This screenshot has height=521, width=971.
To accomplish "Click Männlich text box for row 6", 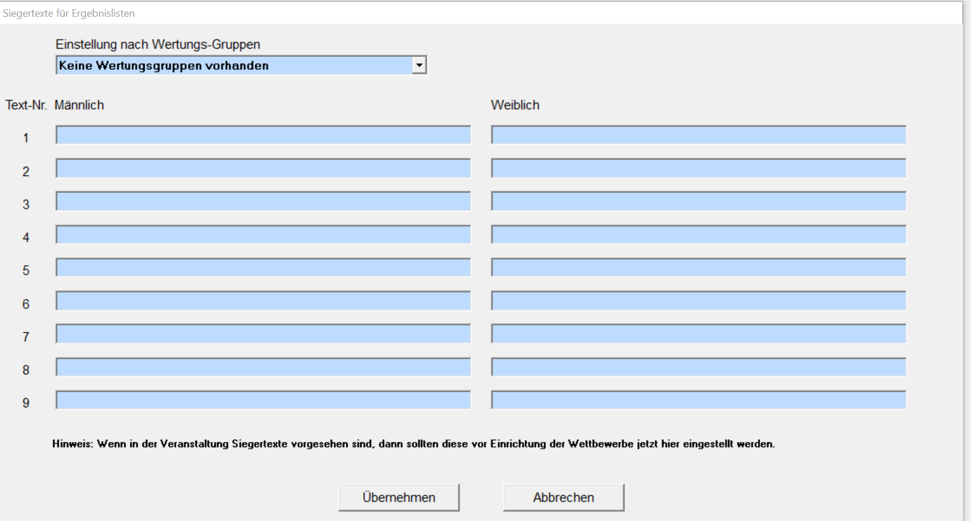I will tap(263, 302).
